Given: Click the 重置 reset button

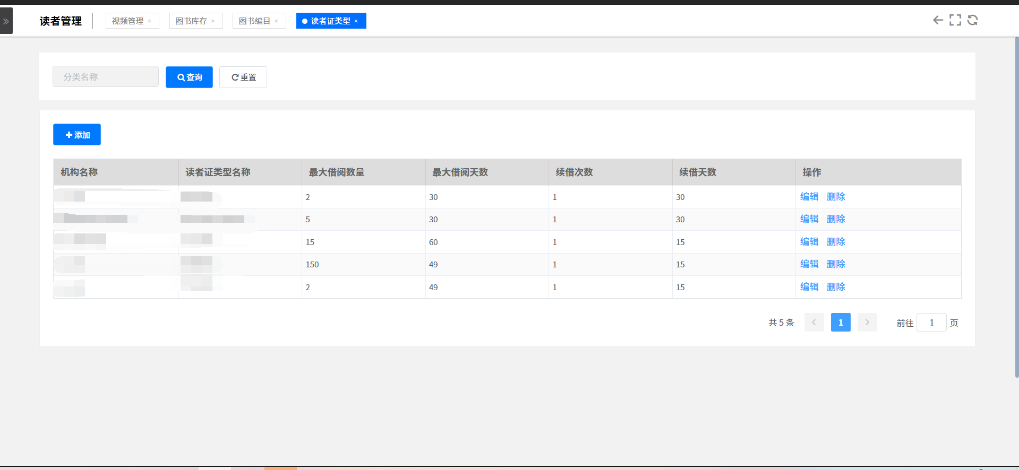Looking at the screenshot, I should [243, 77].
